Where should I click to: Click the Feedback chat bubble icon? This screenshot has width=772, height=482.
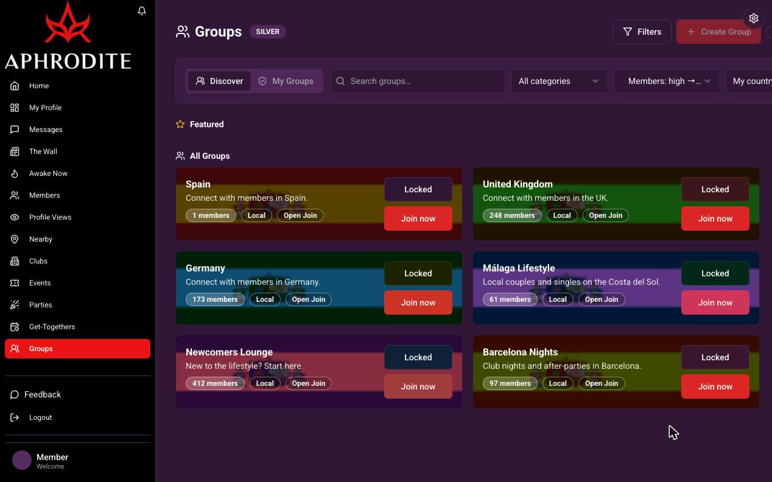point(15,395)
